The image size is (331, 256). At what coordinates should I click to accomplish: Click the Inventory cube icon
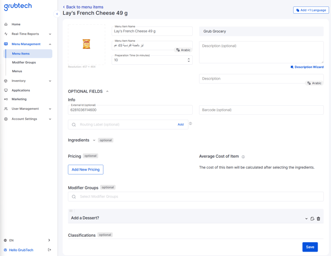6,81
